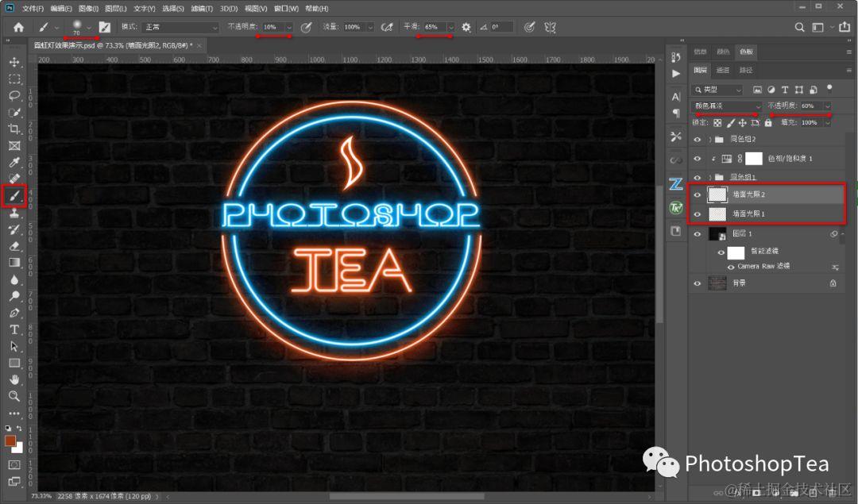Select the Brush tool in the toolbox
Image resolution: width=858 pixels, height=504 pixels.
click(14, 196)
